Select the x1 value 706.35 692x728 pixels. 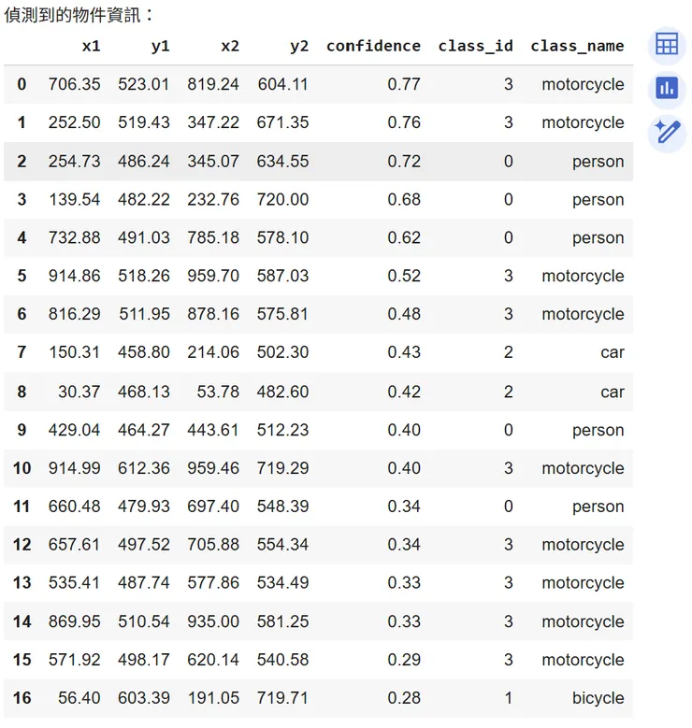coord(75,84)
